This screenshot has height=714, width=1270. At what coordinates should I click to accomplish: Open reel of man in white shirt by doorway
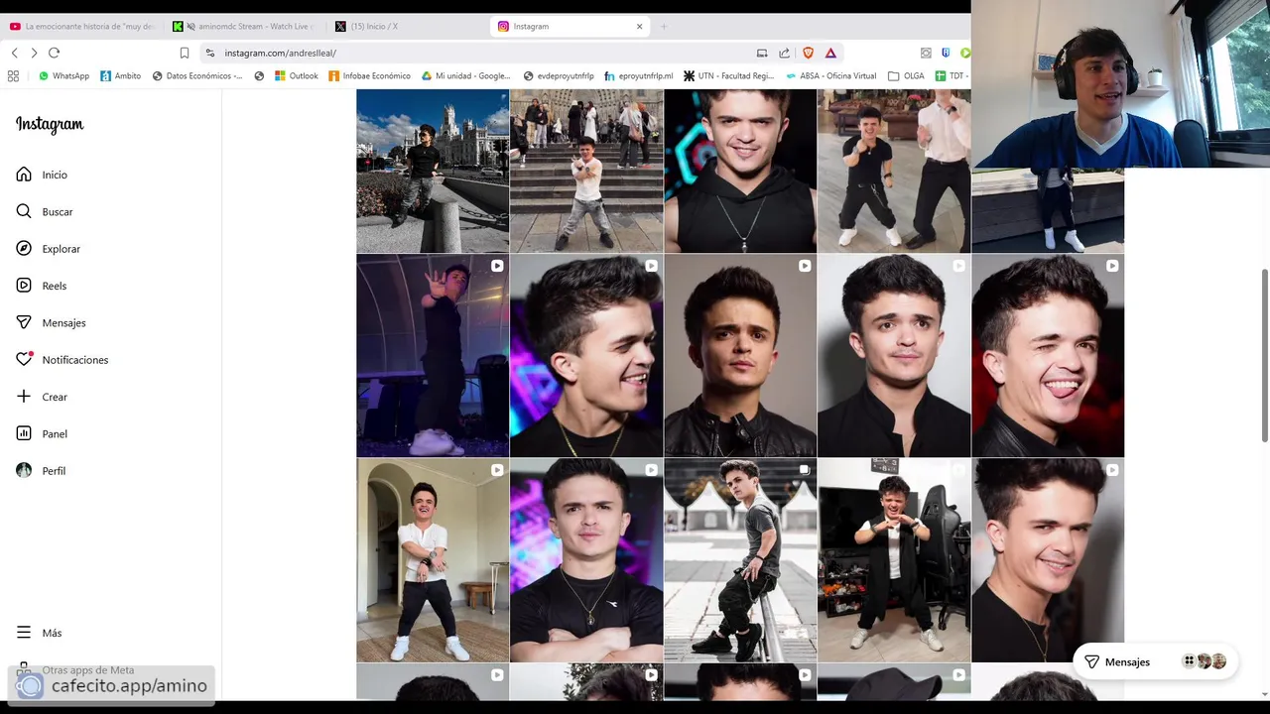pos(433,560)
